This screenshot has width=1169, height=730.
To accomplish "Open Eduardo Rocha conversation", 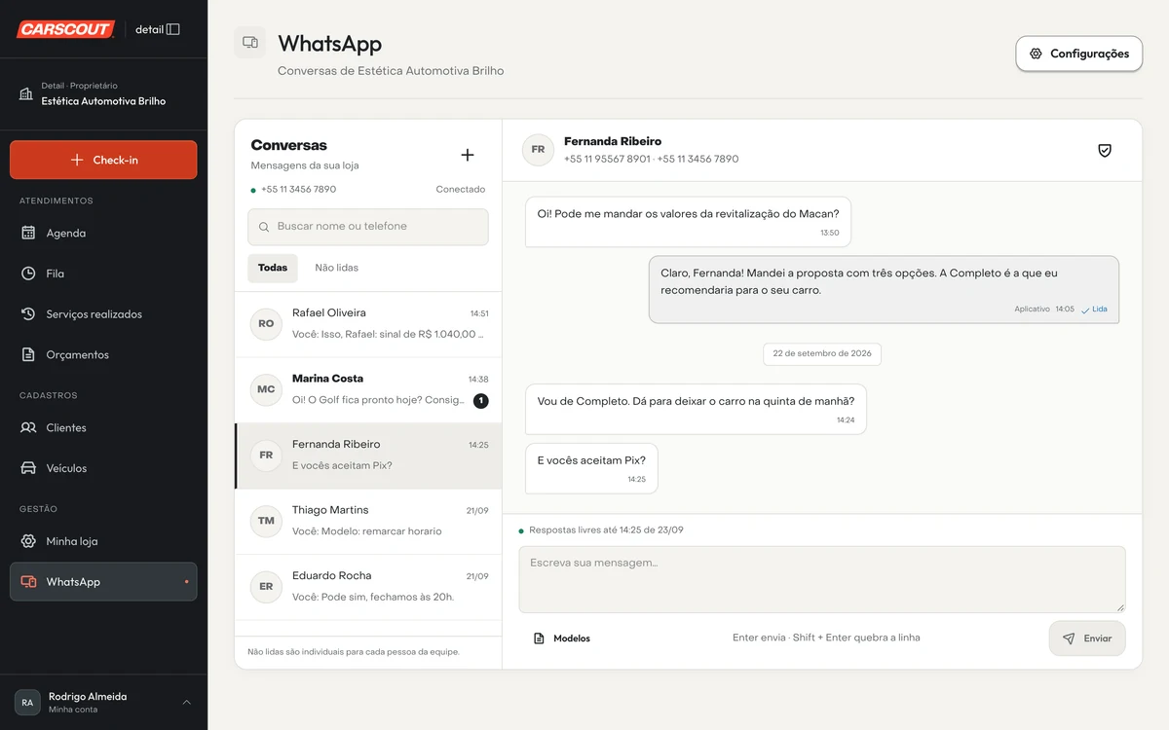I will (x=368, y=587).
